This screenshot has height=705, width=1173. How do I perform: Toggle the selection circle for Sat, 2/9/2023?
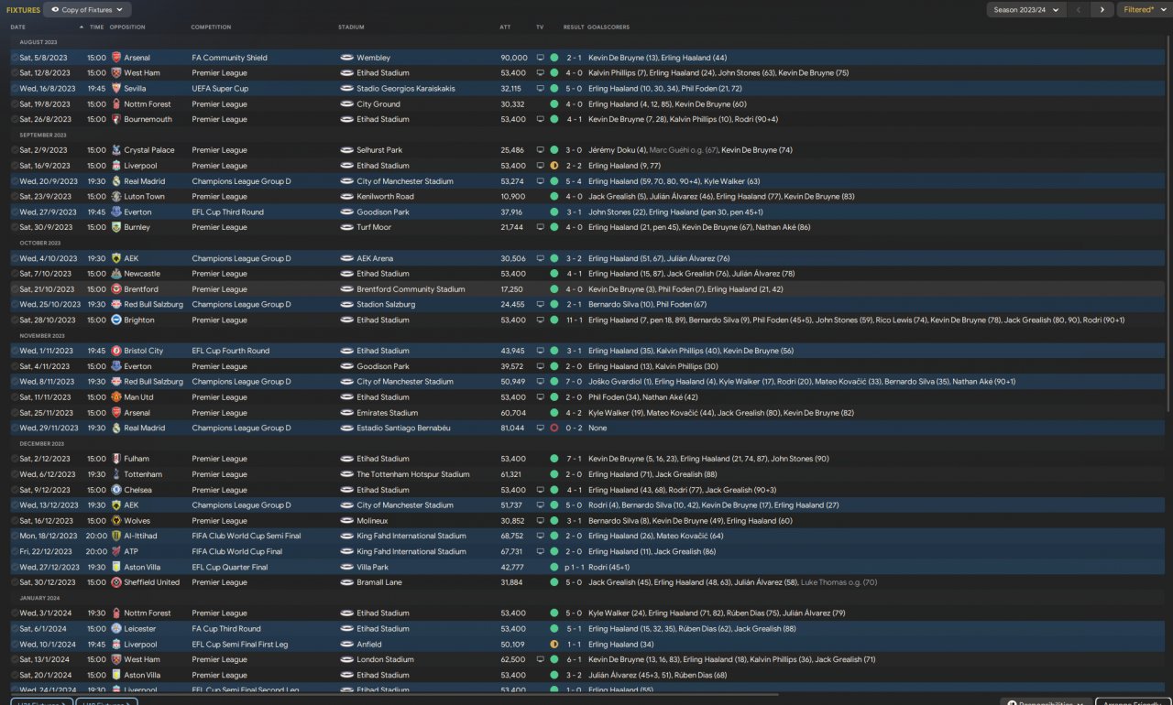coord(15,150)
